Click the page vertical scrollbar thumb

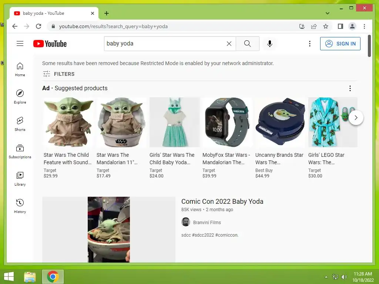(x=369, y=46)
